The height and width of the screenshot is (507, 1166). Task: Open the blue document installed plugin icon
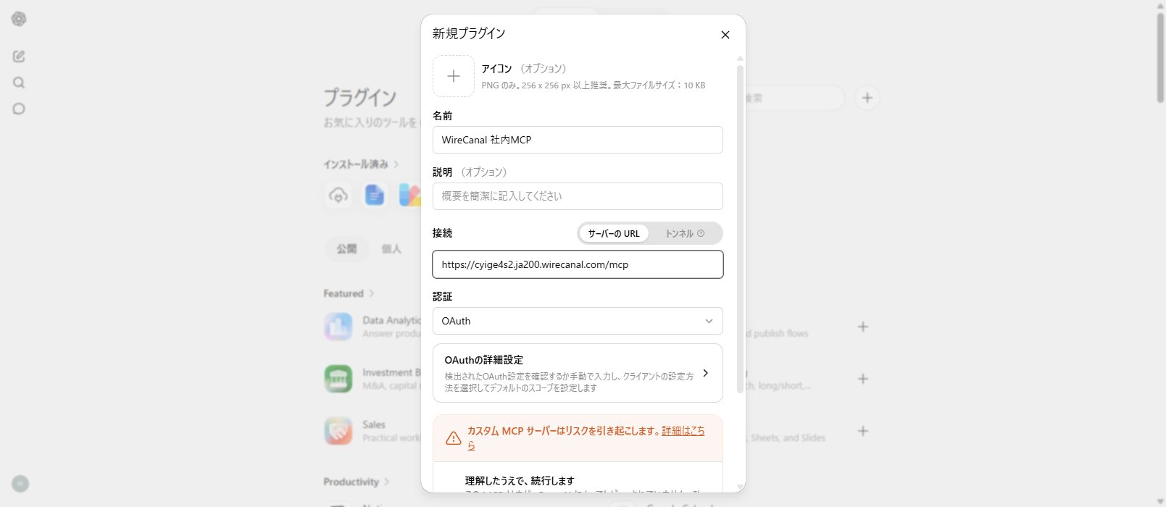pyautogui.click(x=375, y=195)
